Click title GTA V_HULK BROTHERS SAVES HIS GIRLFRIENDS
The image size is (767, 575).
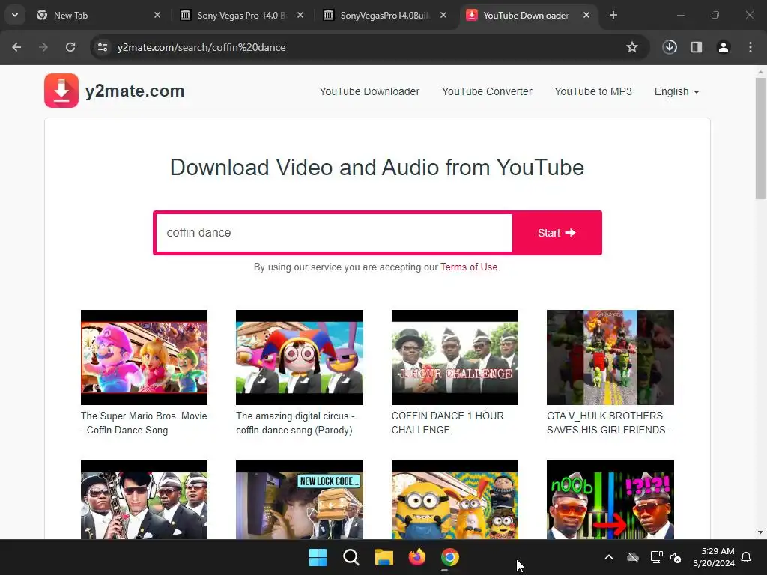pyautogui.click(x=609, y=423)
